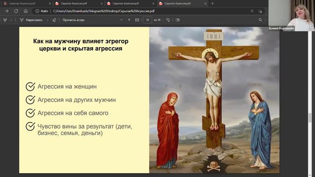Select the text Агрессия на себя самого

73,113
